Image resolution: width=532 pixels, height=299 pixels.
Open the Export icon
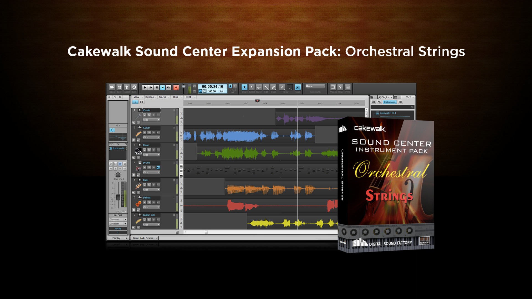(127, 87)
